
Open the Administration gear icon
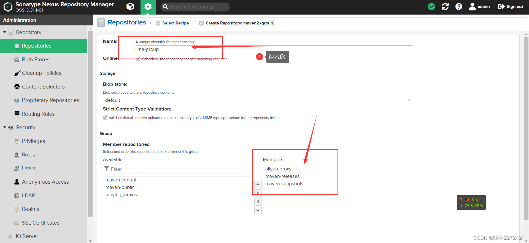pos(148,7)
